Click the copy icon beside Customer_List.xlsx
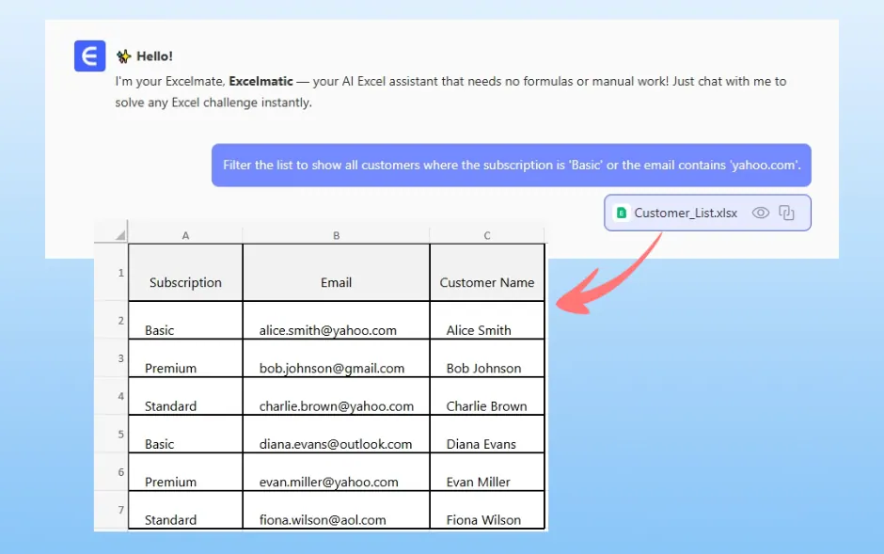Image resolution: width=884 pixels, height=554 pixels. pyautogui.click(x=787, y=213)
